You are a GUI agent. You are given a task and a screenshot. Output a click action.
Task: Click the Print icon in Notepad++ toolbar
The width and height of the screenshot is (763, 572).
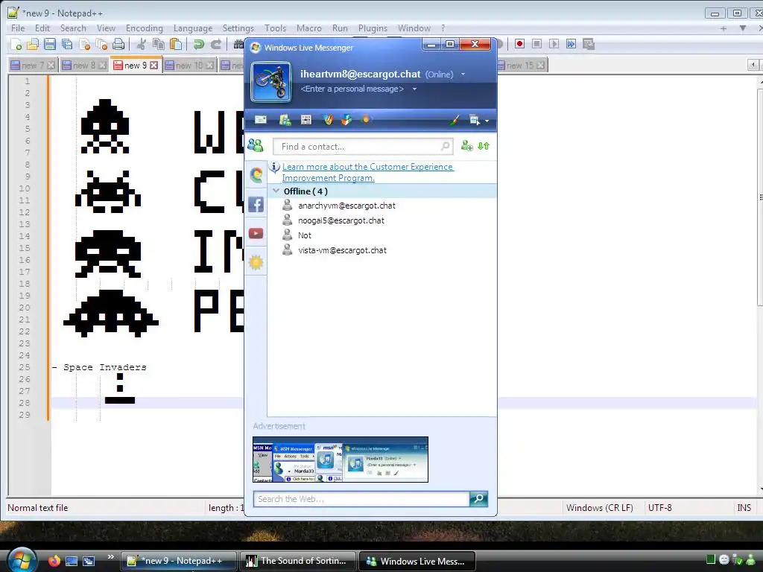coord(118,45)
